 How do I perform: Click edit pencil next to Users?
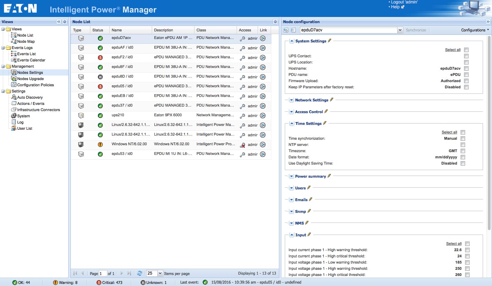tap(309, 187)
